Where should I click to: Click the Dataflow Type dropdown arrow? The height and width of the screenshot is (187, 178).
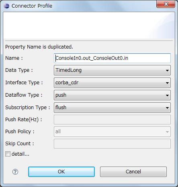coord(167,96)
